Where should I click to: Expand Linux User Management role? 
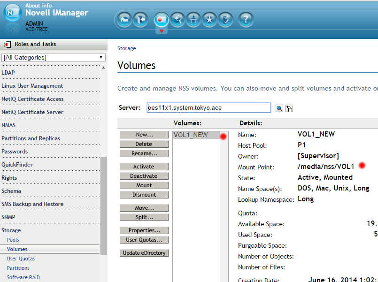(x=32, y=86)
